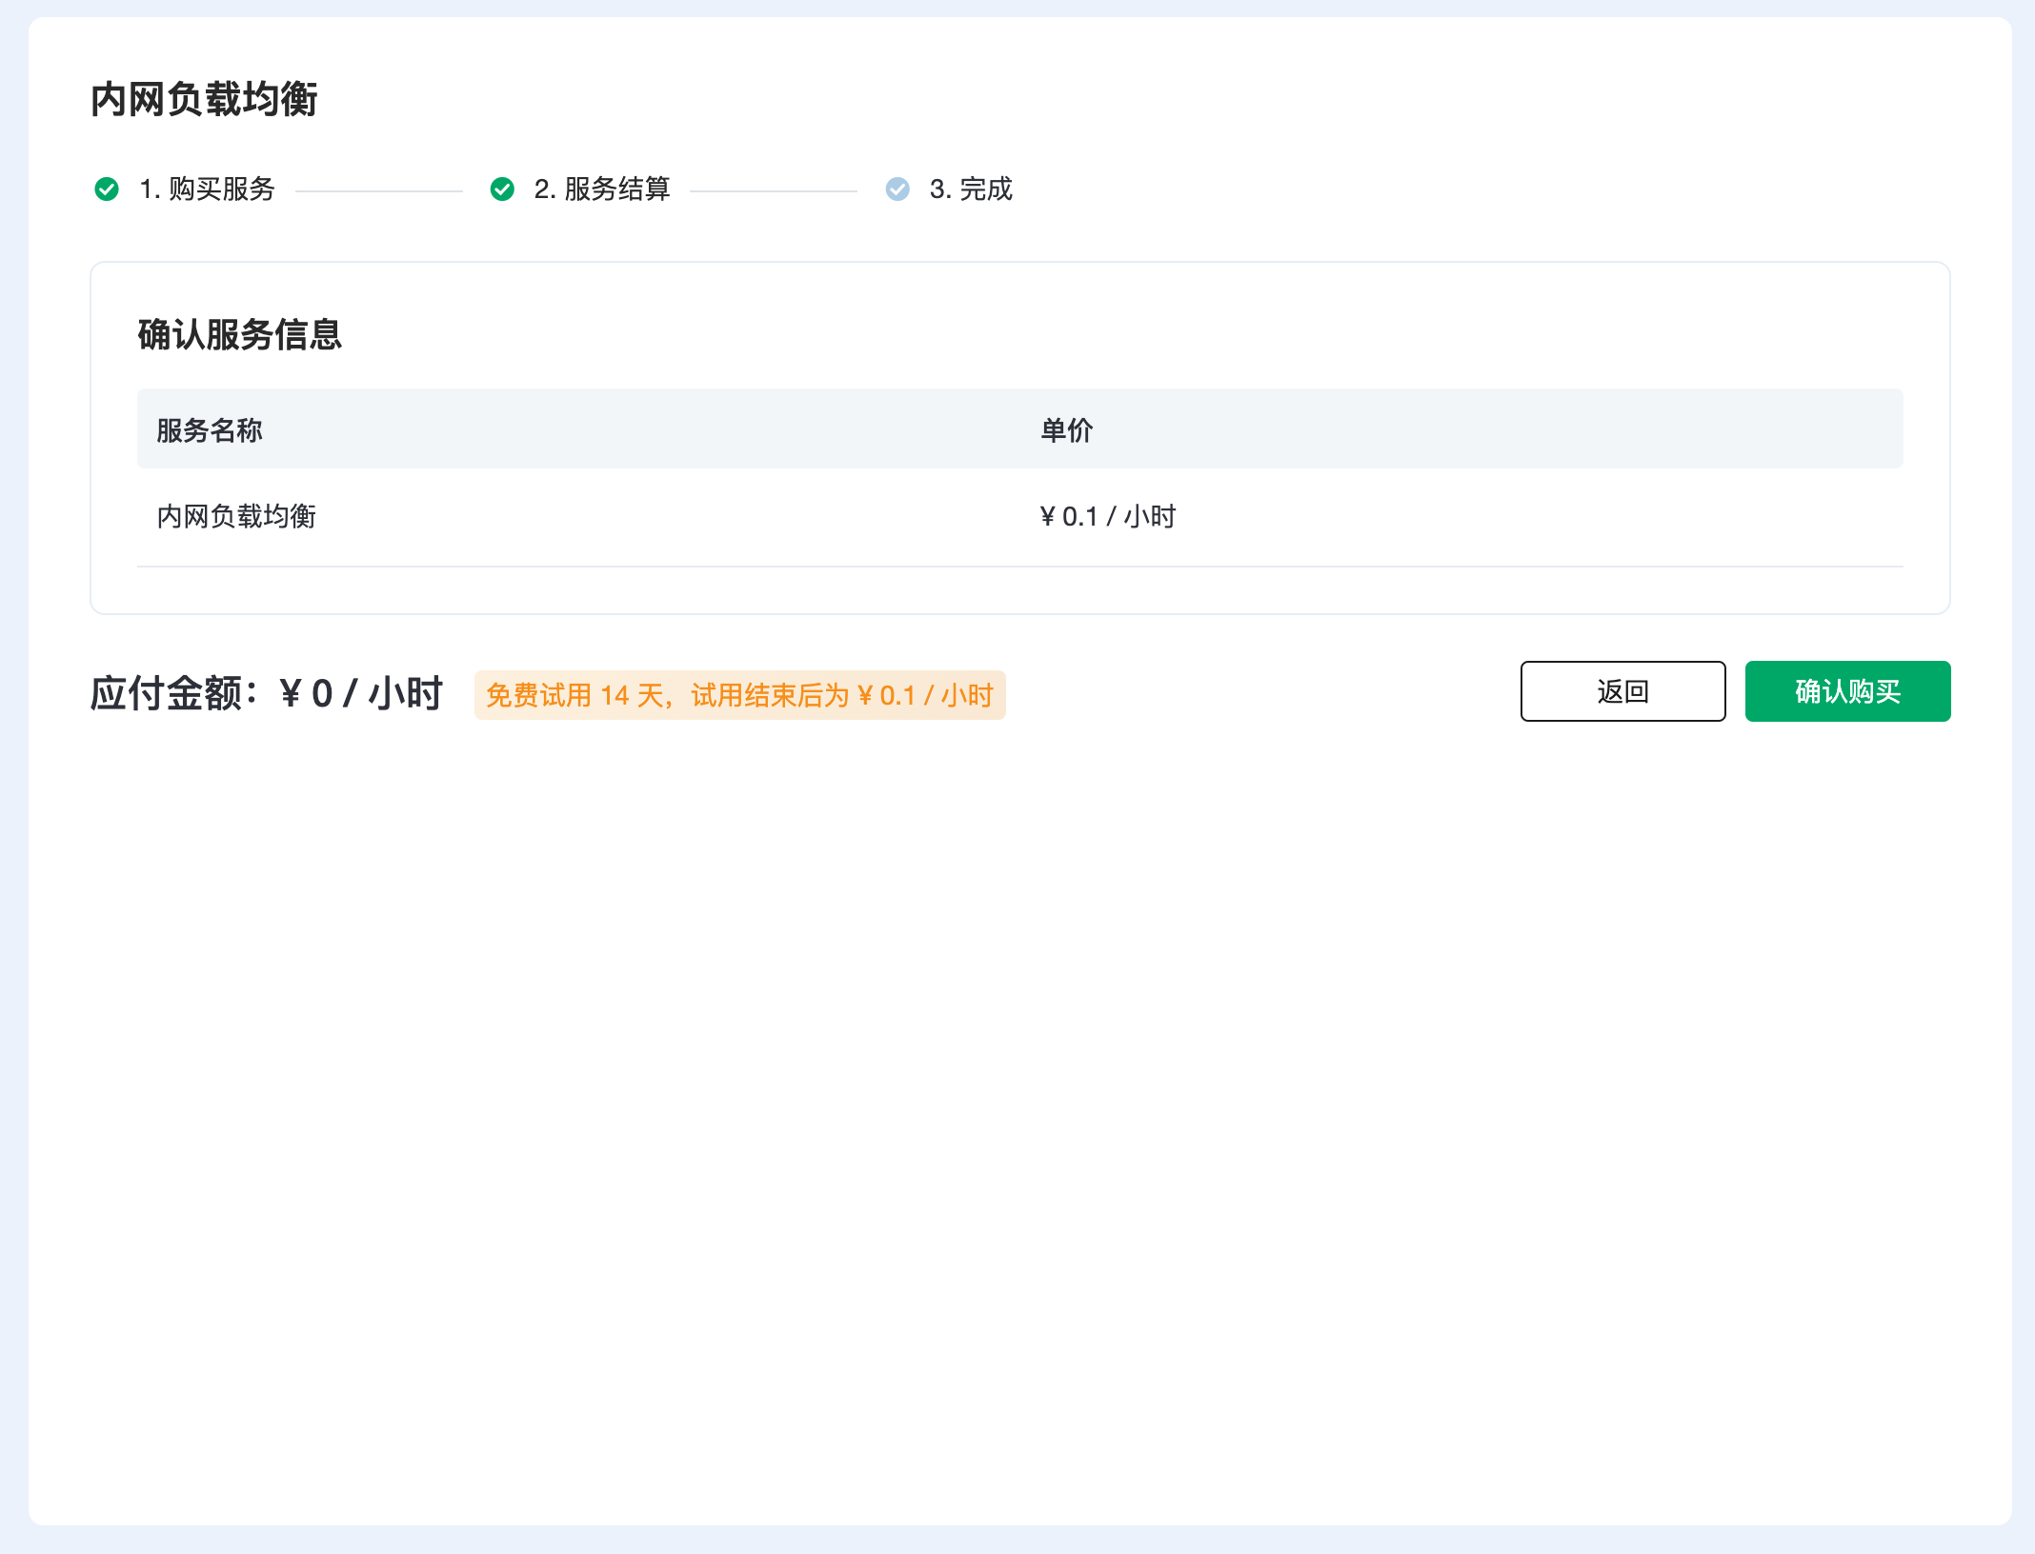Click empty white area below payment summary
The height and width of the screenshot is (1554, 2035).
(x=1019, y=1095)
